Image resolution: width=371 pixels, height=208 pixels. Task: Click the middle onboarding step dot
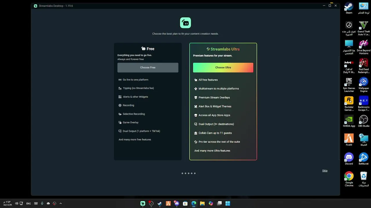[x=188, y=173]
